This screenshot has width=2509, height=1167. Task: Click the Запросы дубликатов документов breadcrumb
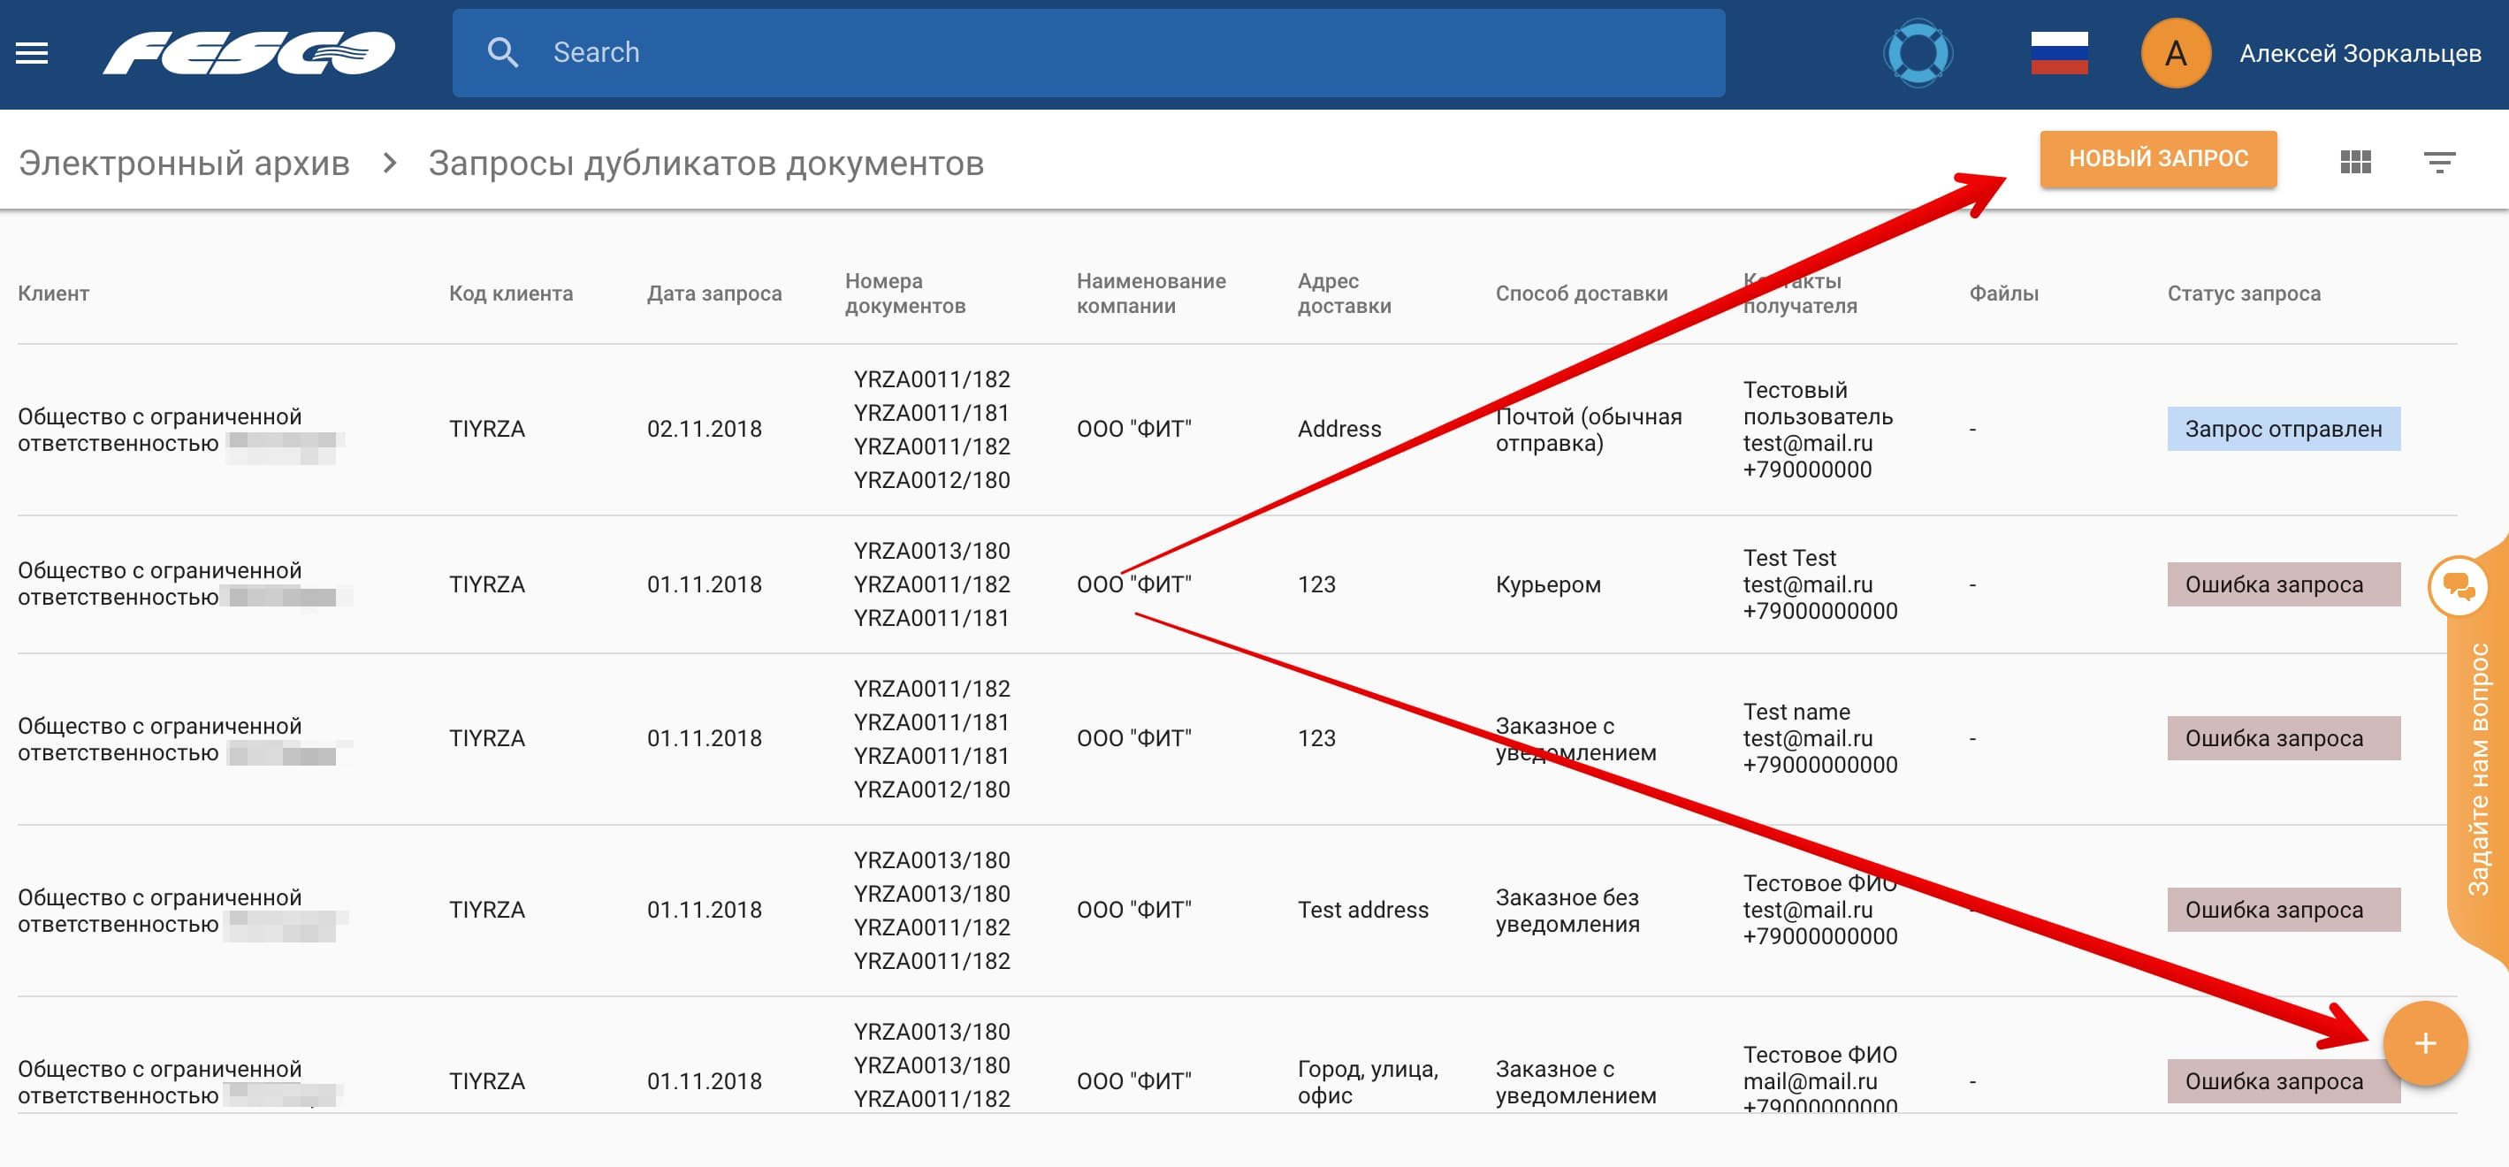coord(706,163)
